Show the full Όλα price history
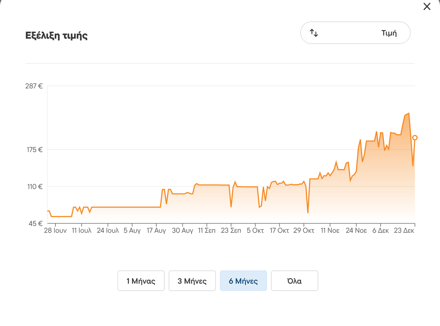Screen dimensions: 440x326 coord(294,281)
